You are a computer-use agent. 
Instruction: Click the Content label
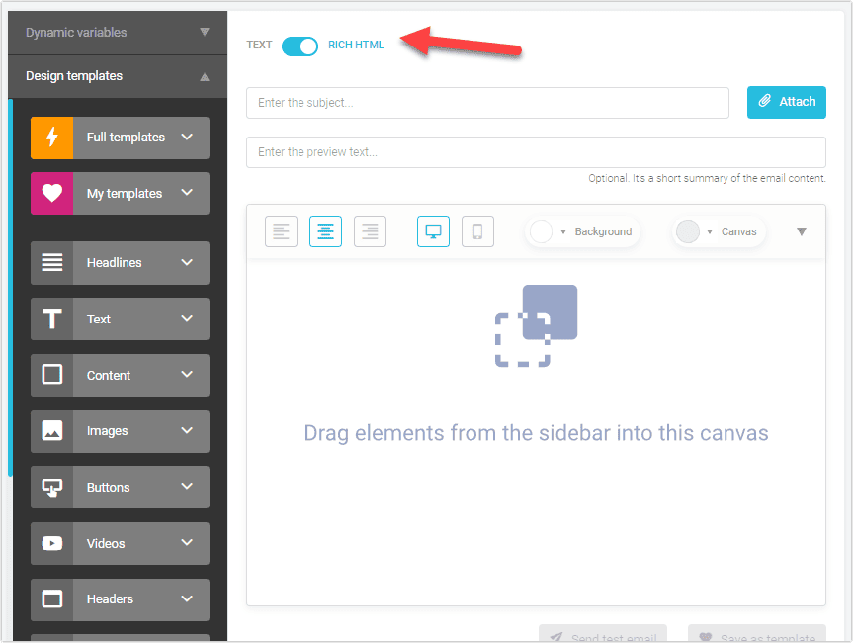point(109,376)
